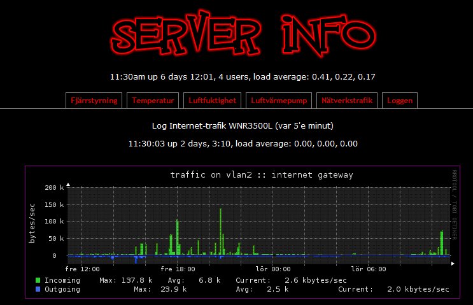The height and width of the screenshot is (305, 473).
Task: Click the server uptime line with 4 users
Action: point(243,77)
